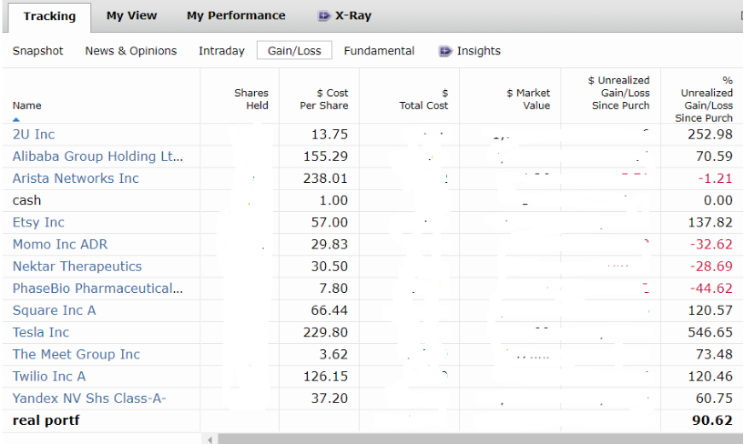744x444 pixels.
Task: Click 2U Inc percent gain 252.98
Action: tap(710, 134)
